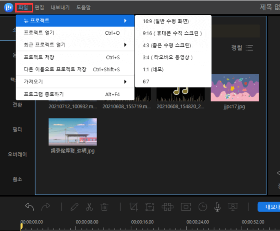Click the yellow timeline playhead
This screenshot has height=231, width=280.
click(x=21, y=226)
